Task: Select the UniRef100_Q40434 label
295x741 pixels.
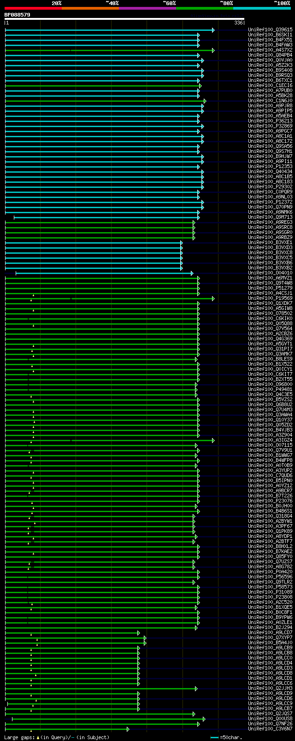Action: (x=270, y=171)
